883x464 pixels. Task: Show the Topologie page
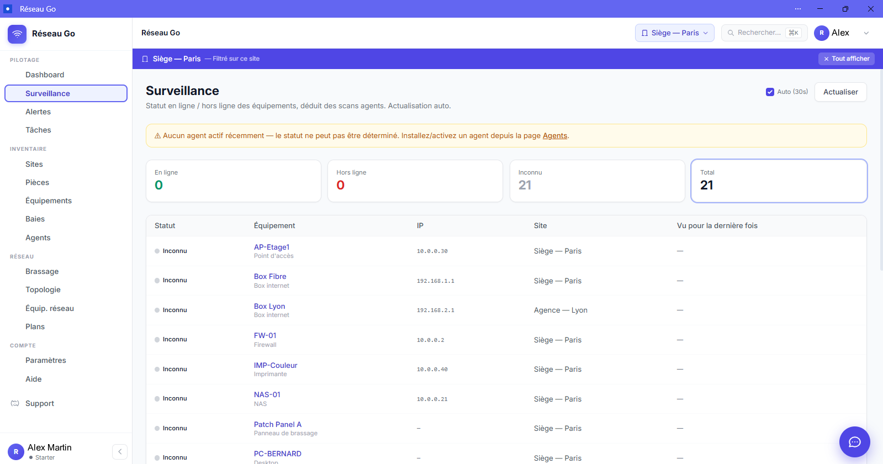(66, 290)
